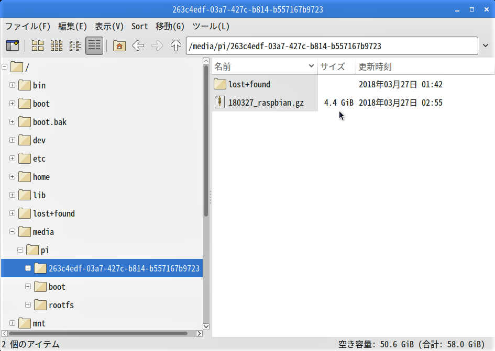
Task: Switch to compact list view
Action: [x=75, y=46]
